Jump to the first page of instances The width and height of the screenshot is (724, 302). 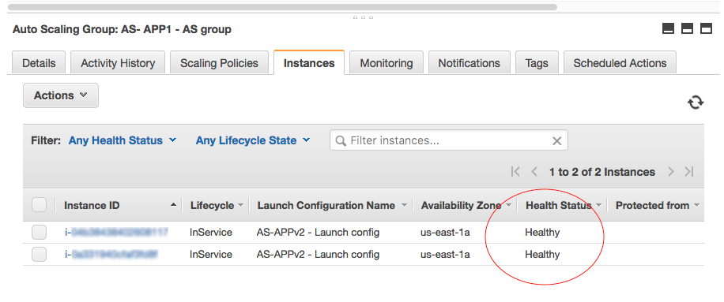pyautogui.click(x=515, y=172)
